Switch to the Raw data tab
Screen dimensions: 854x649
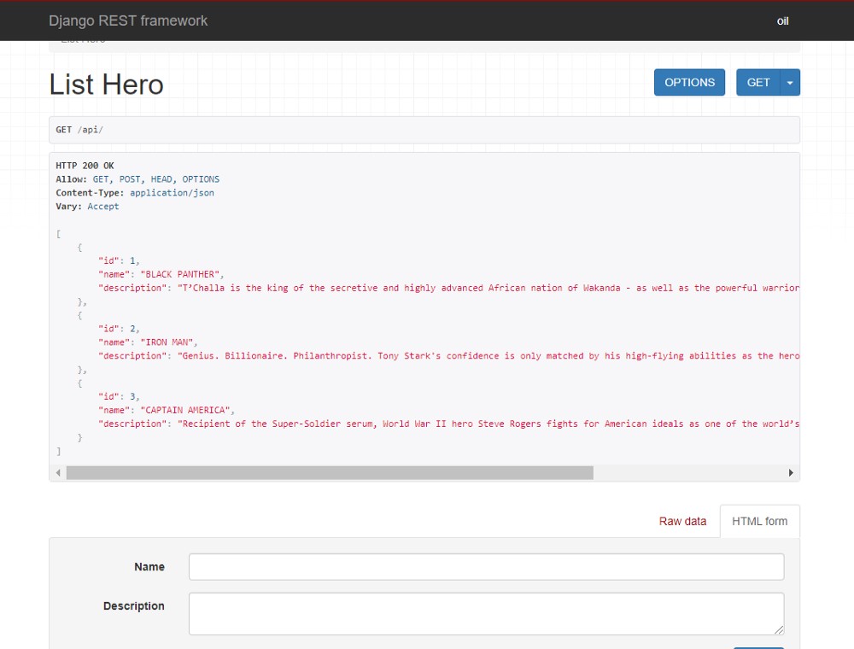pyautogui.click(x=681, y=521)
